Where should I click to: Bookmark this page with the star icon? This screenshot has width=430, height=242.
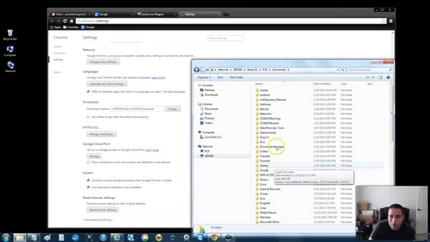384,21
